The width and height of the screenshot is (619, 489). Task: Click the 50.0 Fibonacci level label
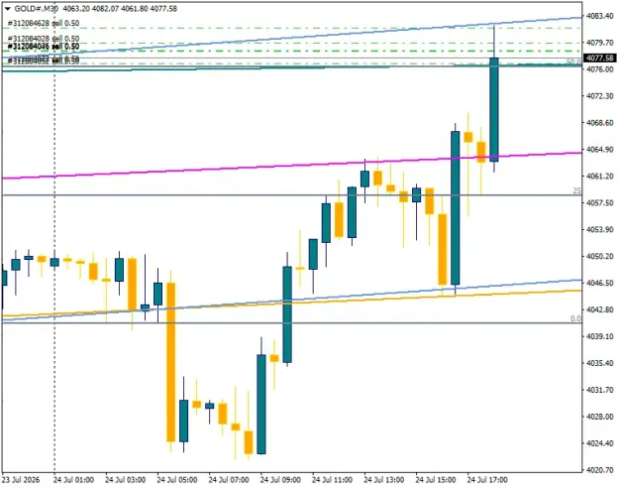pyautogui.click(x=573, y=62)
